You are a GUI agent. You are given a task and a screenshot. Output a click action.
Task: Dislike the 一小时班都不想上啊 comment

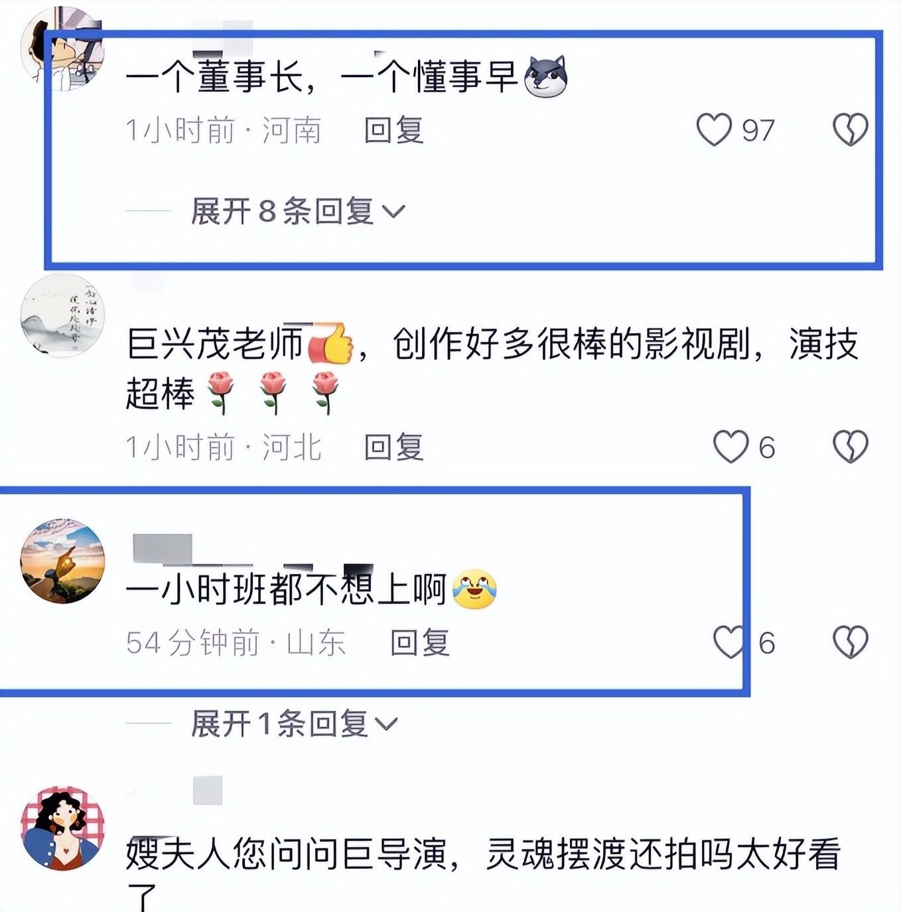click(x=850, y=642)
